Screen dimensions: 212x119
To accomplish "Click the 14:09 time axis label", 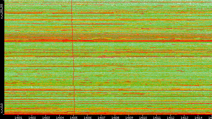I will [129, 118].
